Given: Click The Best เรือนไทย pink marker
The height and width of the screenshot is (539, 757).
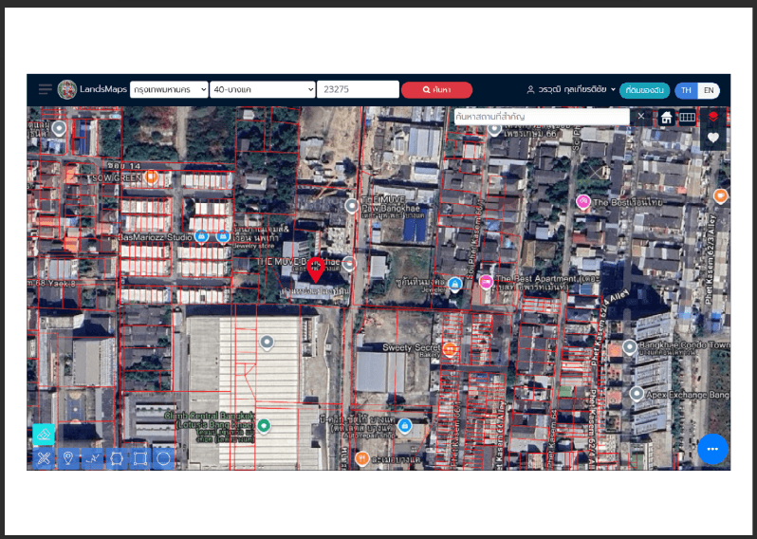Looking at the screenshot, I should 583,201.
